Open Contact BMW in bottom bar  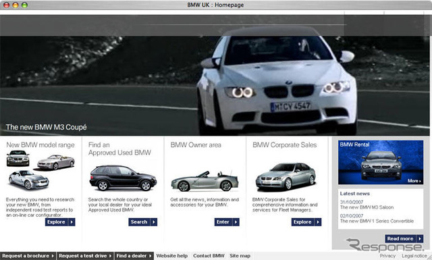point(209,256)
